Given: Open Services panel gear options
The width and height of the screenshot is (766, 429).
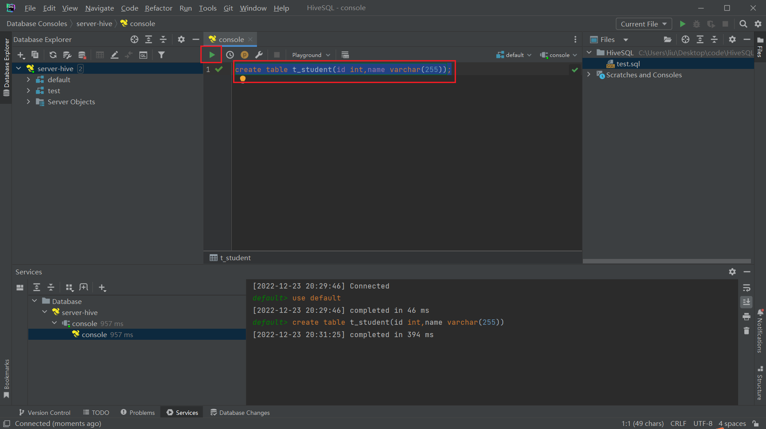Looking at the screenshot, I should coord(732,272).
